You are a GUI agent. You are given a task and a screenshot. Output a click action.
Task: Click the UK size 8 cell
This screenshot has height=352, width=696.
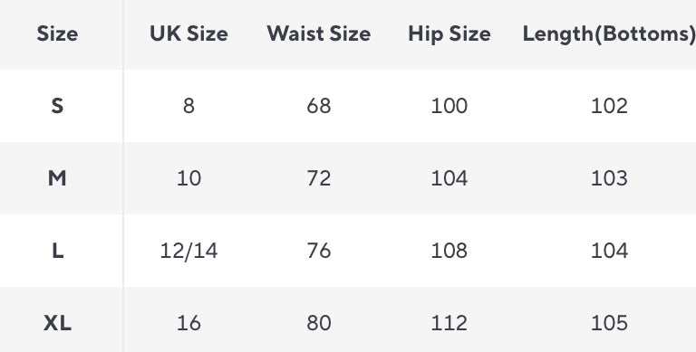coord(188,106)
